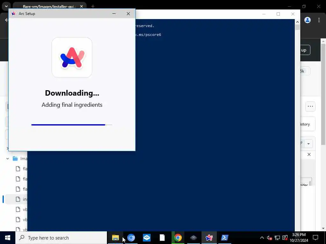326x244 pixels.
Task: Close the flare-vm browser tab
Action: coord(81,6)
